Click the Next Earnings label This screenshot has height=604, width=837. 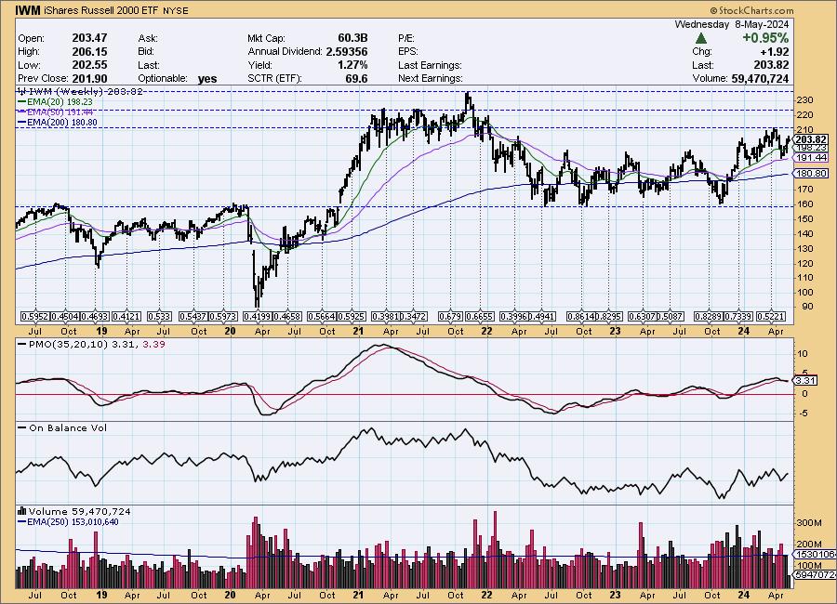(x=431, y=78)
